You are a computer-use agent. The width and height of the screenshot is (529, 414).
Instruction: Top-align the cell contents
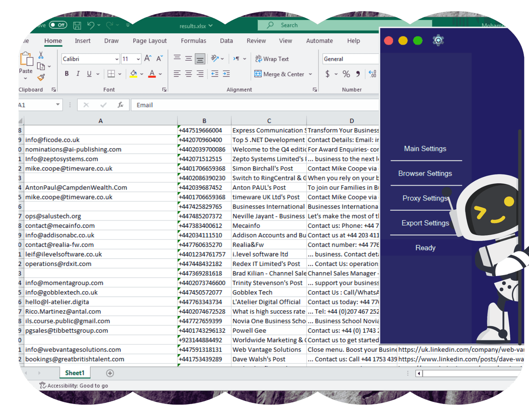point(177,58)
